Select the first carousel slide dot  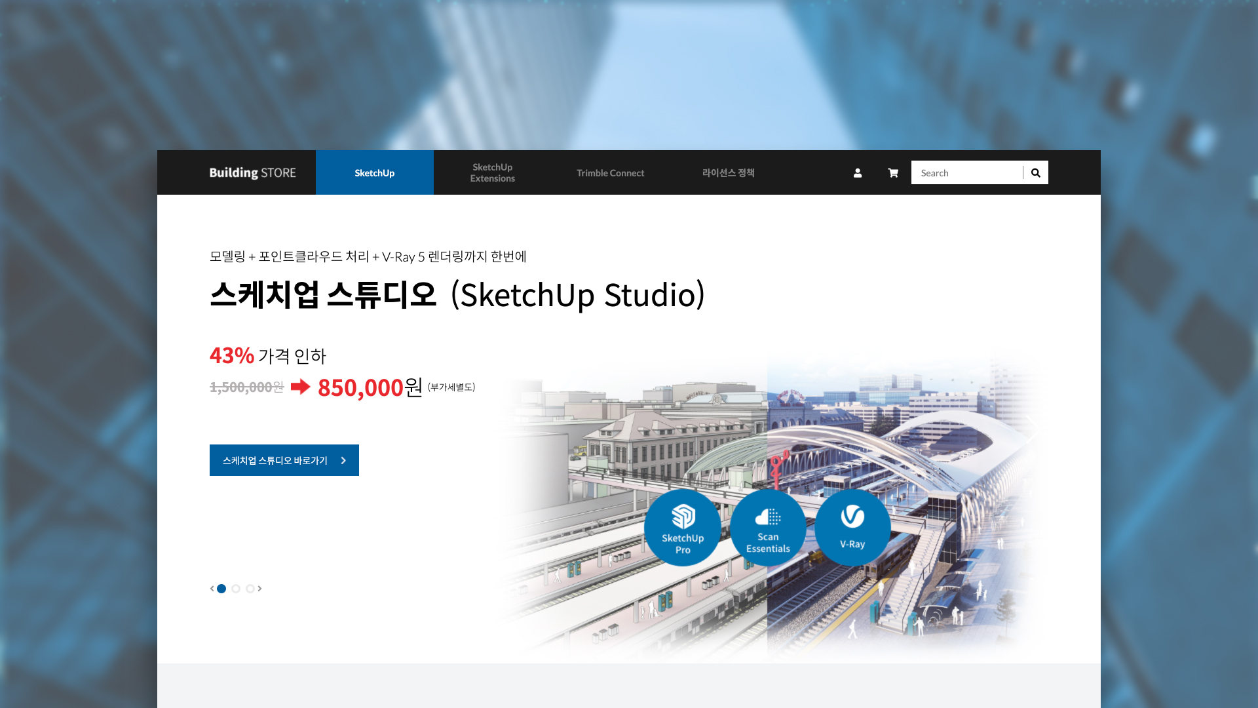point(221,589)
